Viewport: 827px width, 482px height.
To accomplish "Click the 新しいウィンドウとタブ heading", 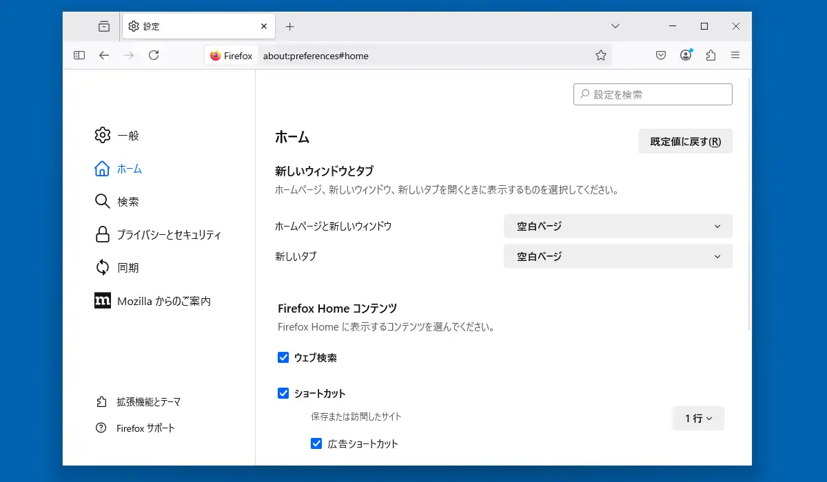I will pyautogui.click(x=325, y=171).
